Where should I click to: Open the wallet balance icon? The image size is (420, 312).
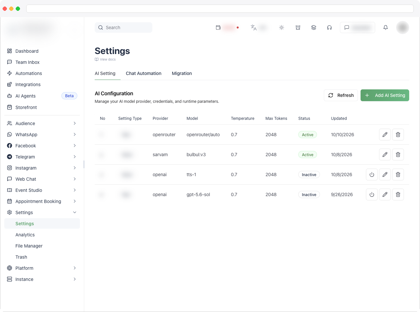[x=218, y=28]
